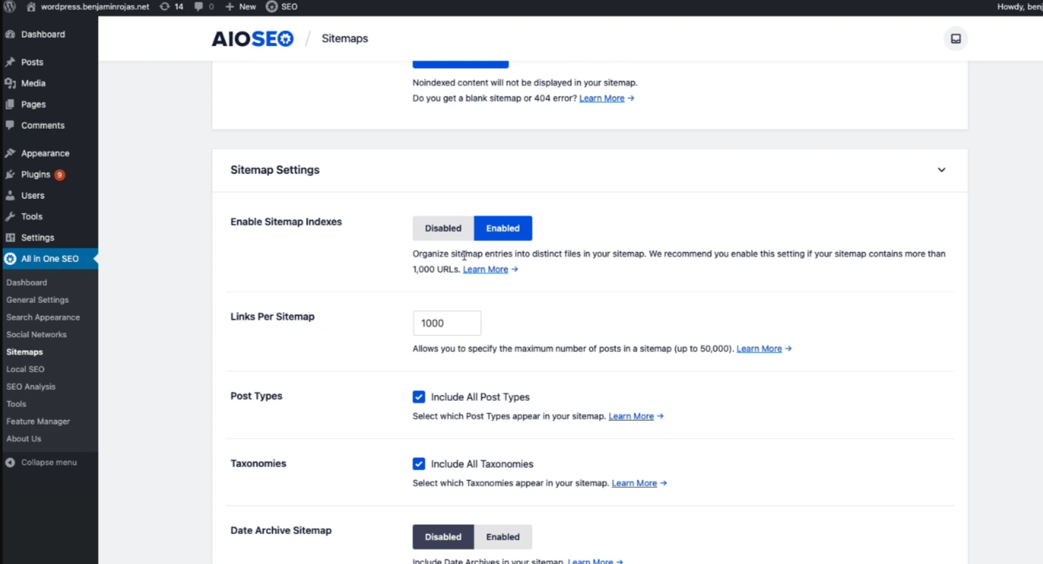
Task: Click the Collapse menu arrow icon
Action: (x=10, y=462)
